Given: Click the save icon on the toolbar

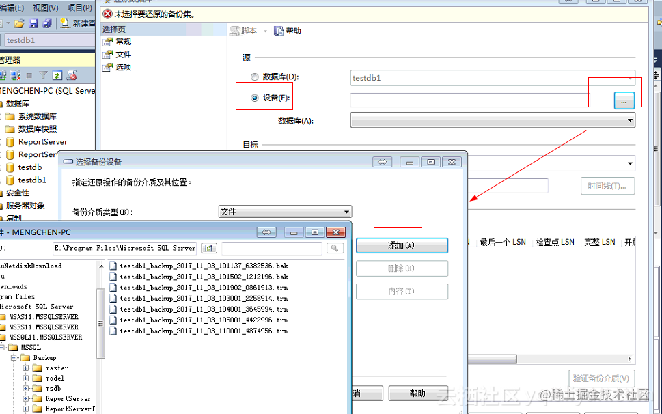Looking at the screenshot, I should point(33,23).
